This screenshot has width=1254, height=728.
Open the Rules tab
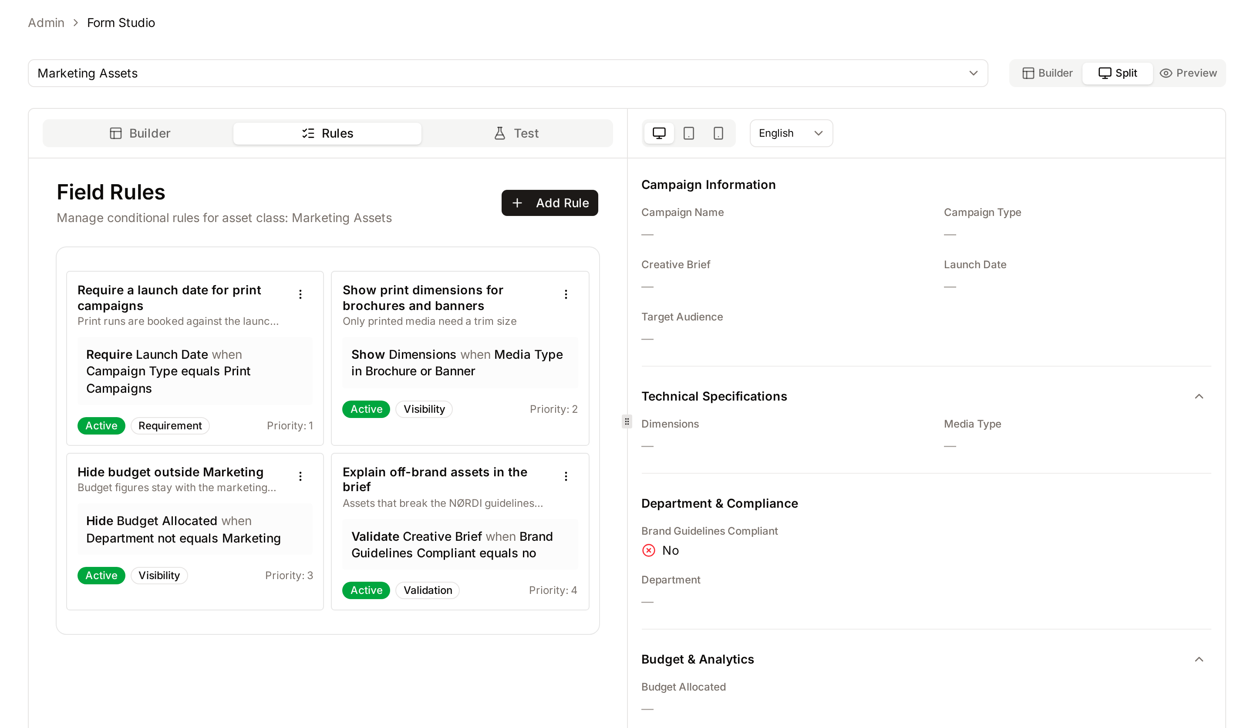tap(327, 133)
